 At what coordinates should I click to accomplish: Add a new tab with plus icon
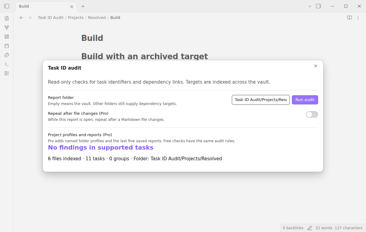(x=83, y=6)
